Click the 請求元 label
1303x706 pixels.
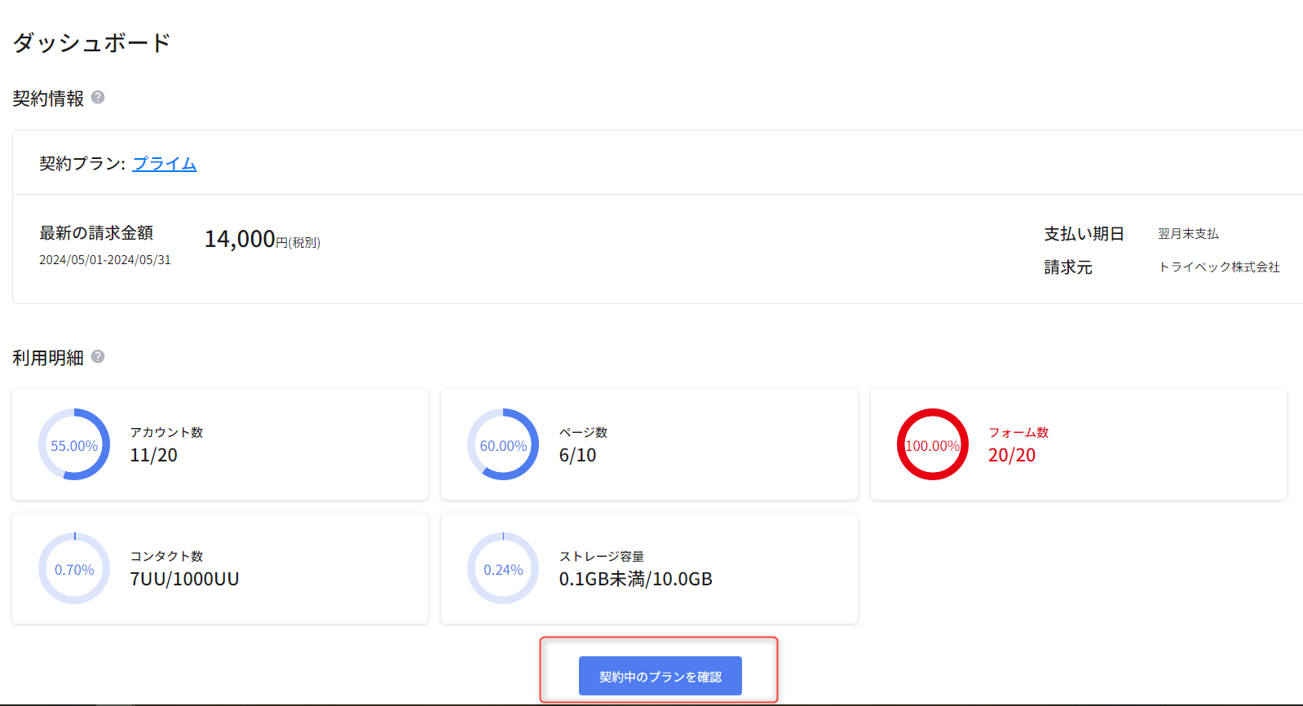coord(1068,267)
